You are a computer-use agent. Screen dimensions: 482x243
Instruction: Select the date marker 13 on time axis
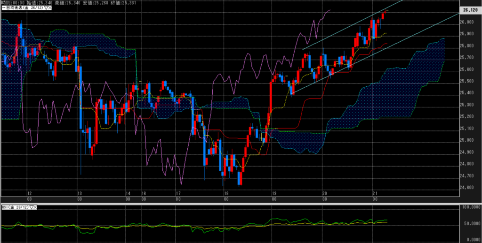79,194
